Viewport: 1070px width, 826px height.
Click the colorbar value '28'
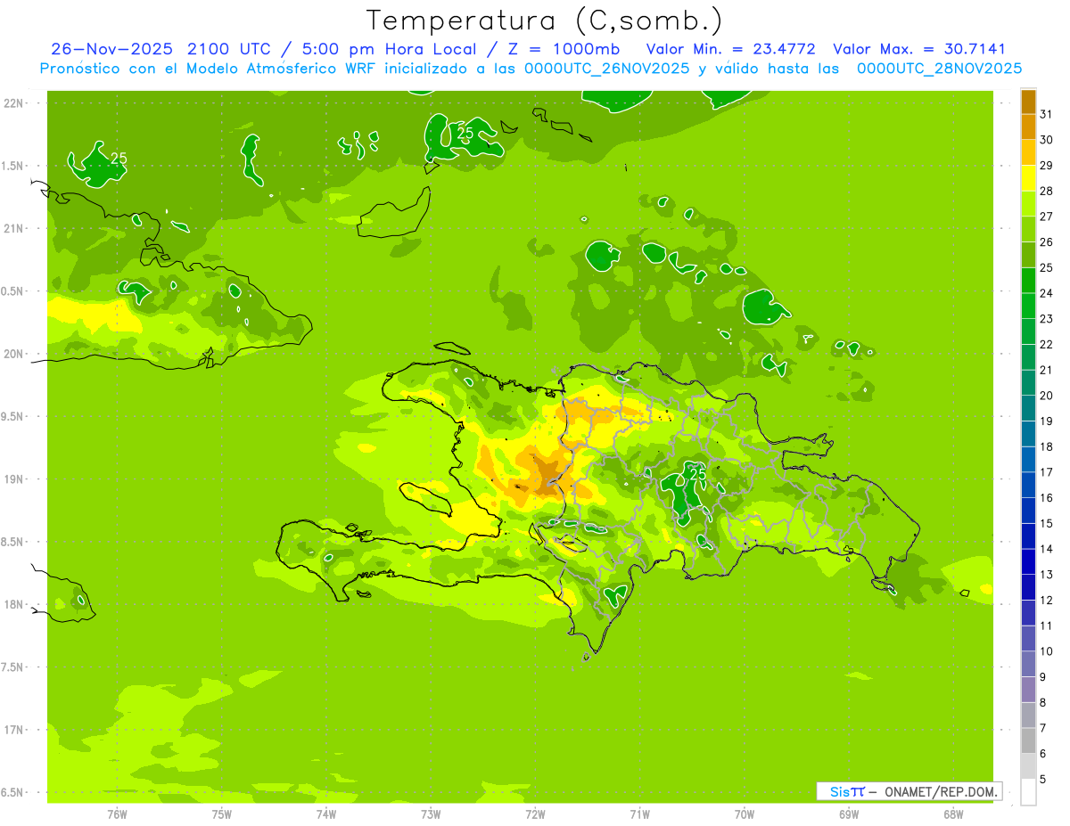(1046, 191)
